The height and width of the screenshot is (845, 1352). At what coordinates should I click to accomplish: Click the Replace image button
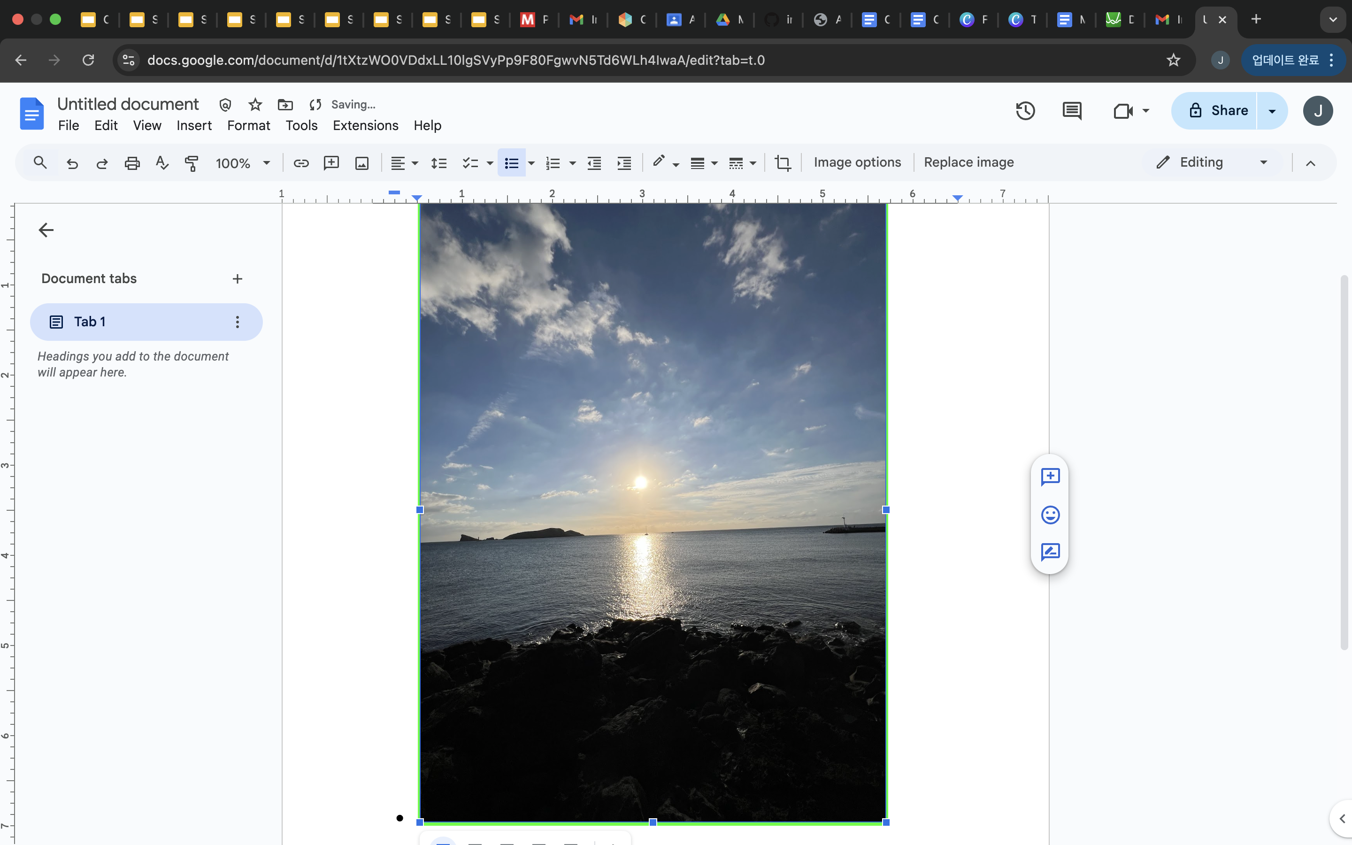pos(968,162)
